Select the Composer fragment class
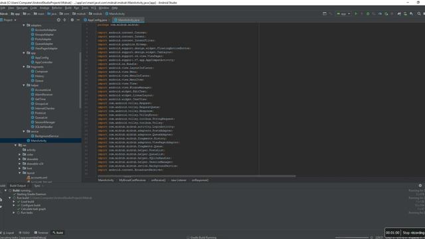This screenshot has width=425, height=239. coord(39,71)
